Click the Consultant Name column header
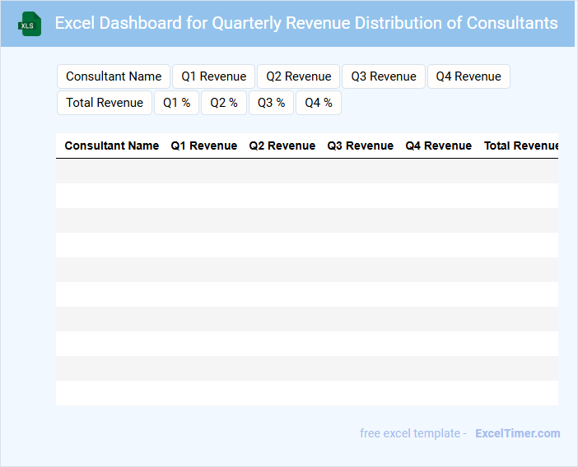578x467 pixels. pyautogui.click(x=112, y=146)
